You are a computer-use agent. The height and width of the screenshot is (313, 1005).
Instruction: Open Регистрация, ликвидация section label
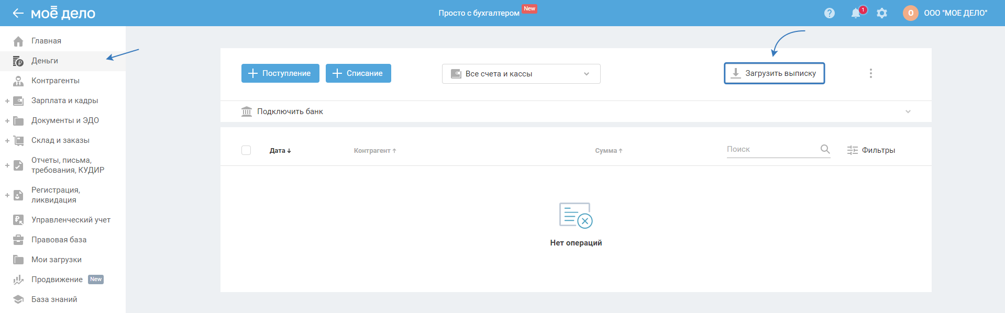click(x=56, y=195)
